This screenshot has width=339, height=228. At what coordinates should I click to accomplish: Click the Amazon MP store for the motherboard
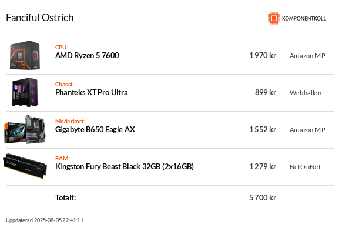coord(307,130)
